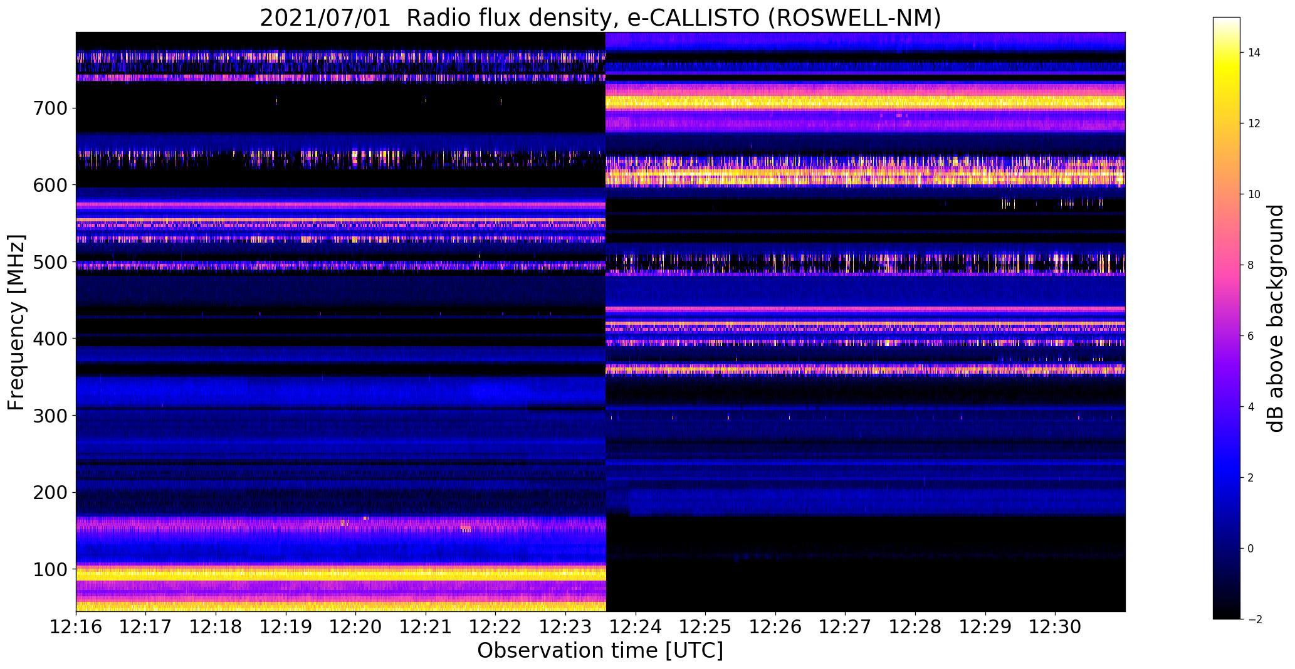Viewport: 1295px width, 669px height.
Task: Click the colorbar tick label 6
Action: click(1251, 336)
